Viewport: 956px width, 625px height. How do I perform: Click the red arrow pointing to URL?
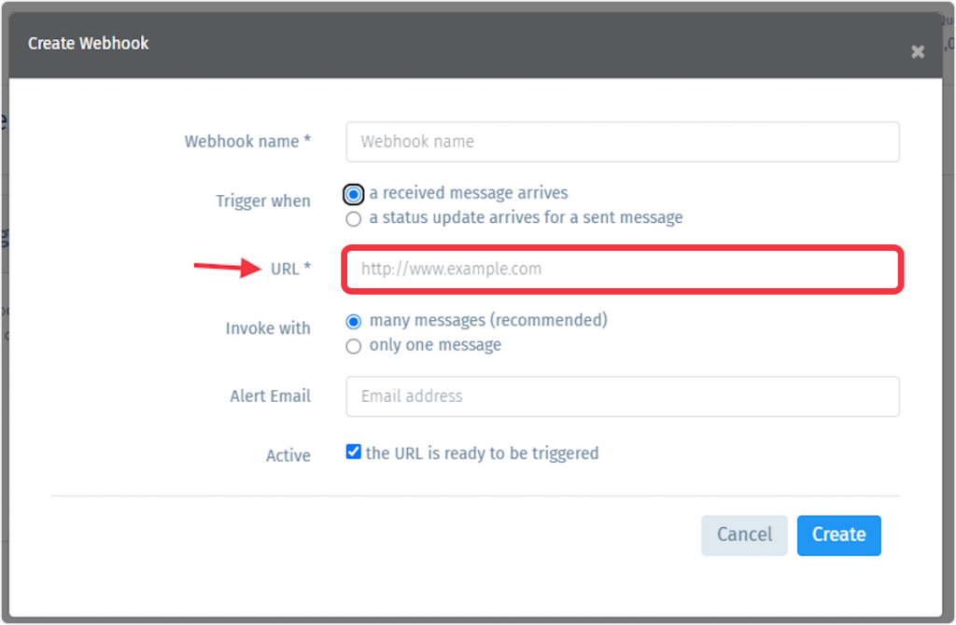click(228, 267)
